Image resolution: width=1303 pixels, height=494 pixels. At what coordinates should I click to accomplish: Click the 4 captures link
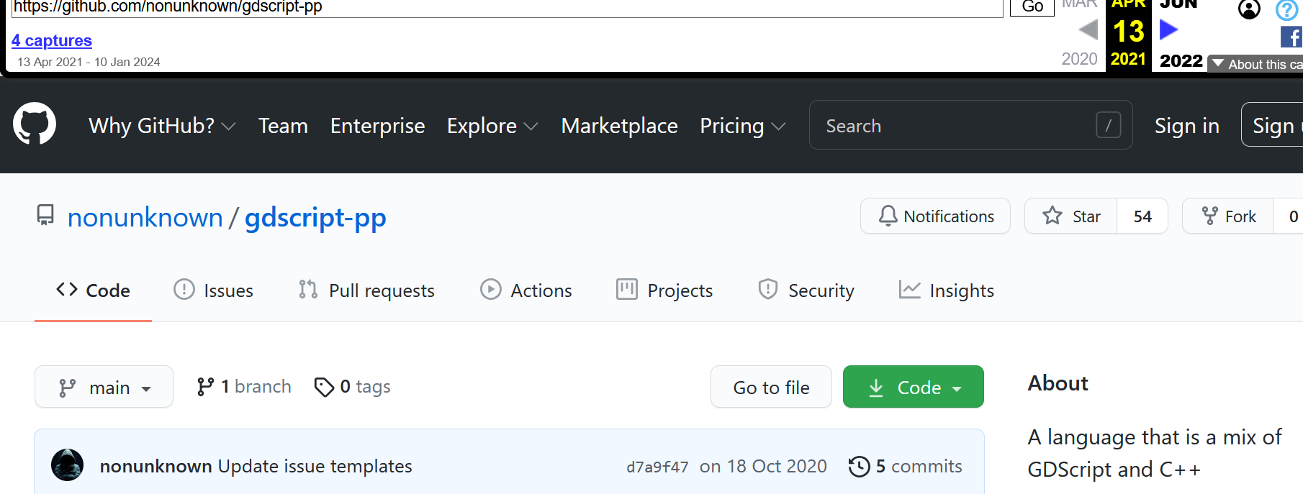click(x=52, y=40)
